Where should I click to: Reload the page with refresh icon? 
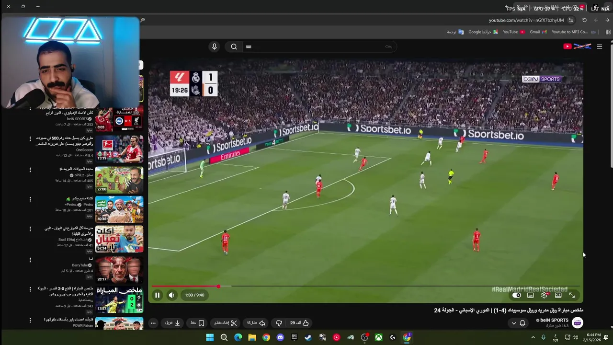pos(584,20)
